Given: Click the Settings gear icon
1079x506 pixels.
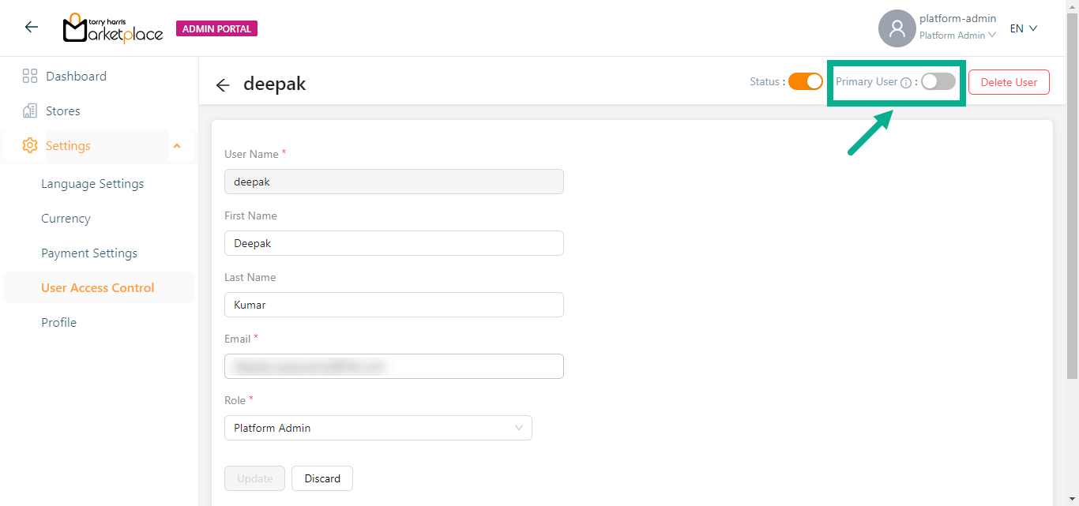Looking at the screenshot, I should coord(30,146).
